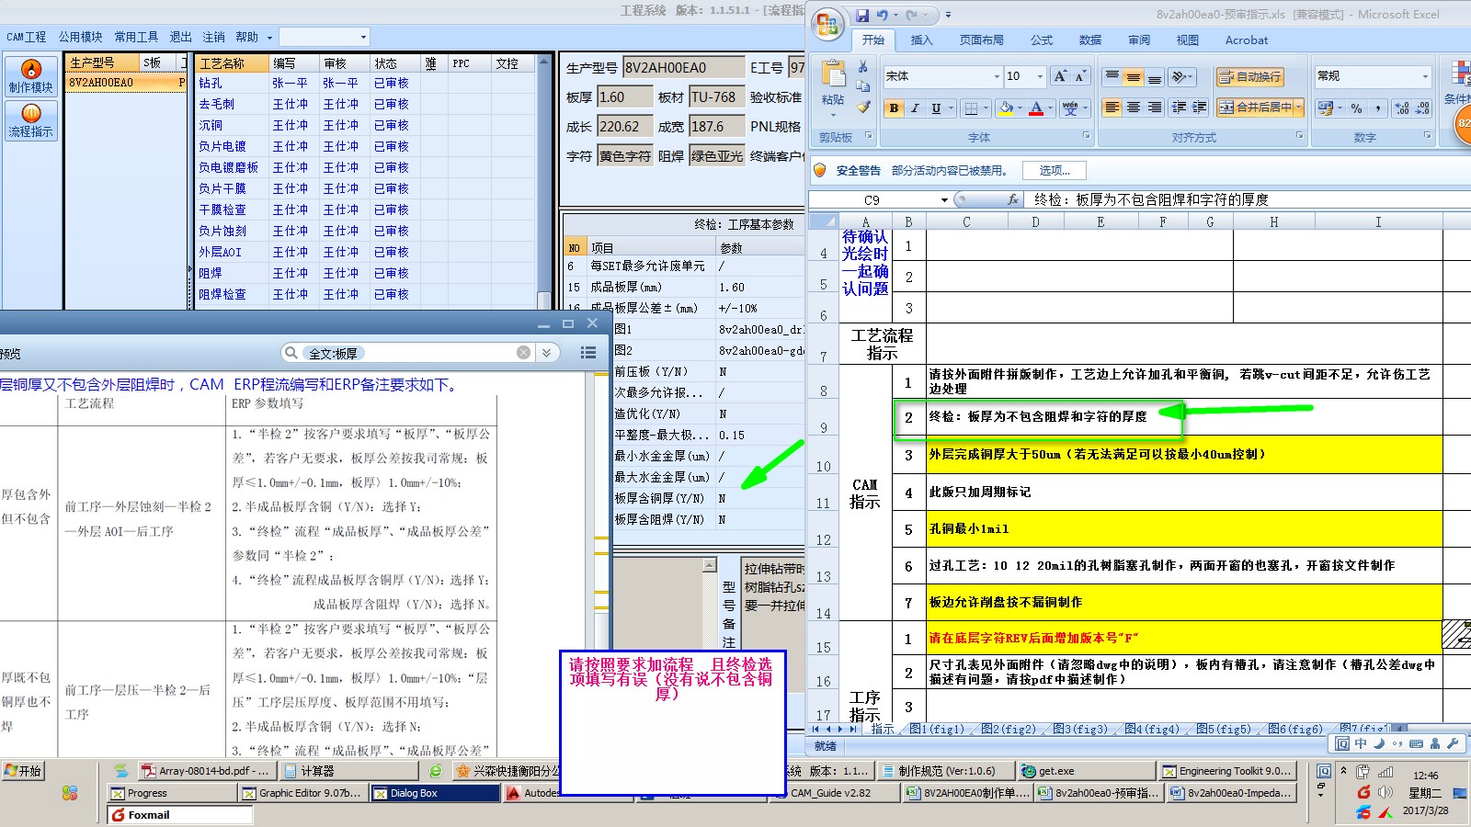This screenshot has width=1471, height=827.
Task: Click the insert function fx icon
Action: click(1012, 199)
